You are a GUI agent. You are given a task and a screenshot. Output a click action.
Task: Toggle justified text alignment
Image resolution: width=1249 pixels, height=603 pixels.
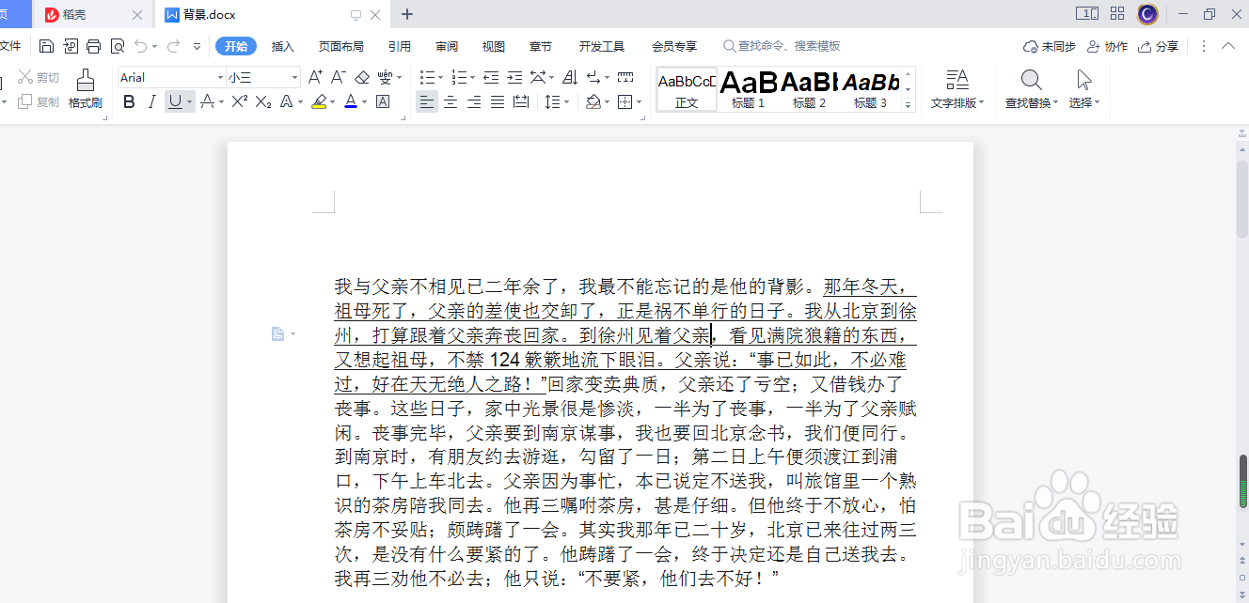pos(498,101)
